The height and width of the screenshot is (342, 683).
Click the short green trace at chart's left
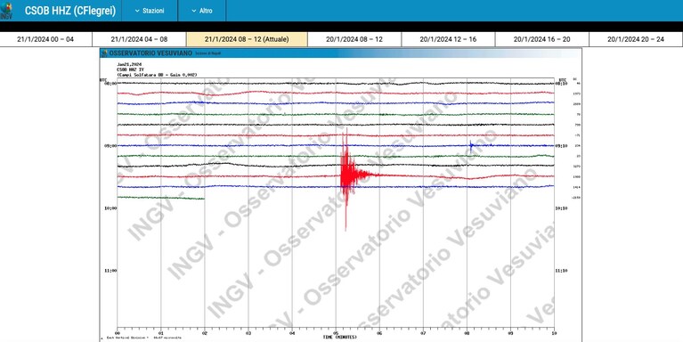tap(160, 198)
